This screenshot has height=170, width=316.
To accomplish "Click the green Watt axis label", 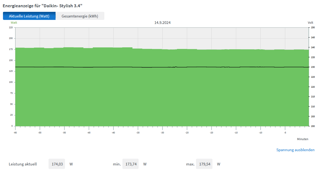I will pos(14,23).
